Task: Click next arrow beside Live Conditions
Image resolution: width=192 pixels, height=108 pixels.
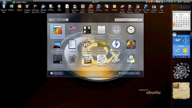Action: coord(189,57)
